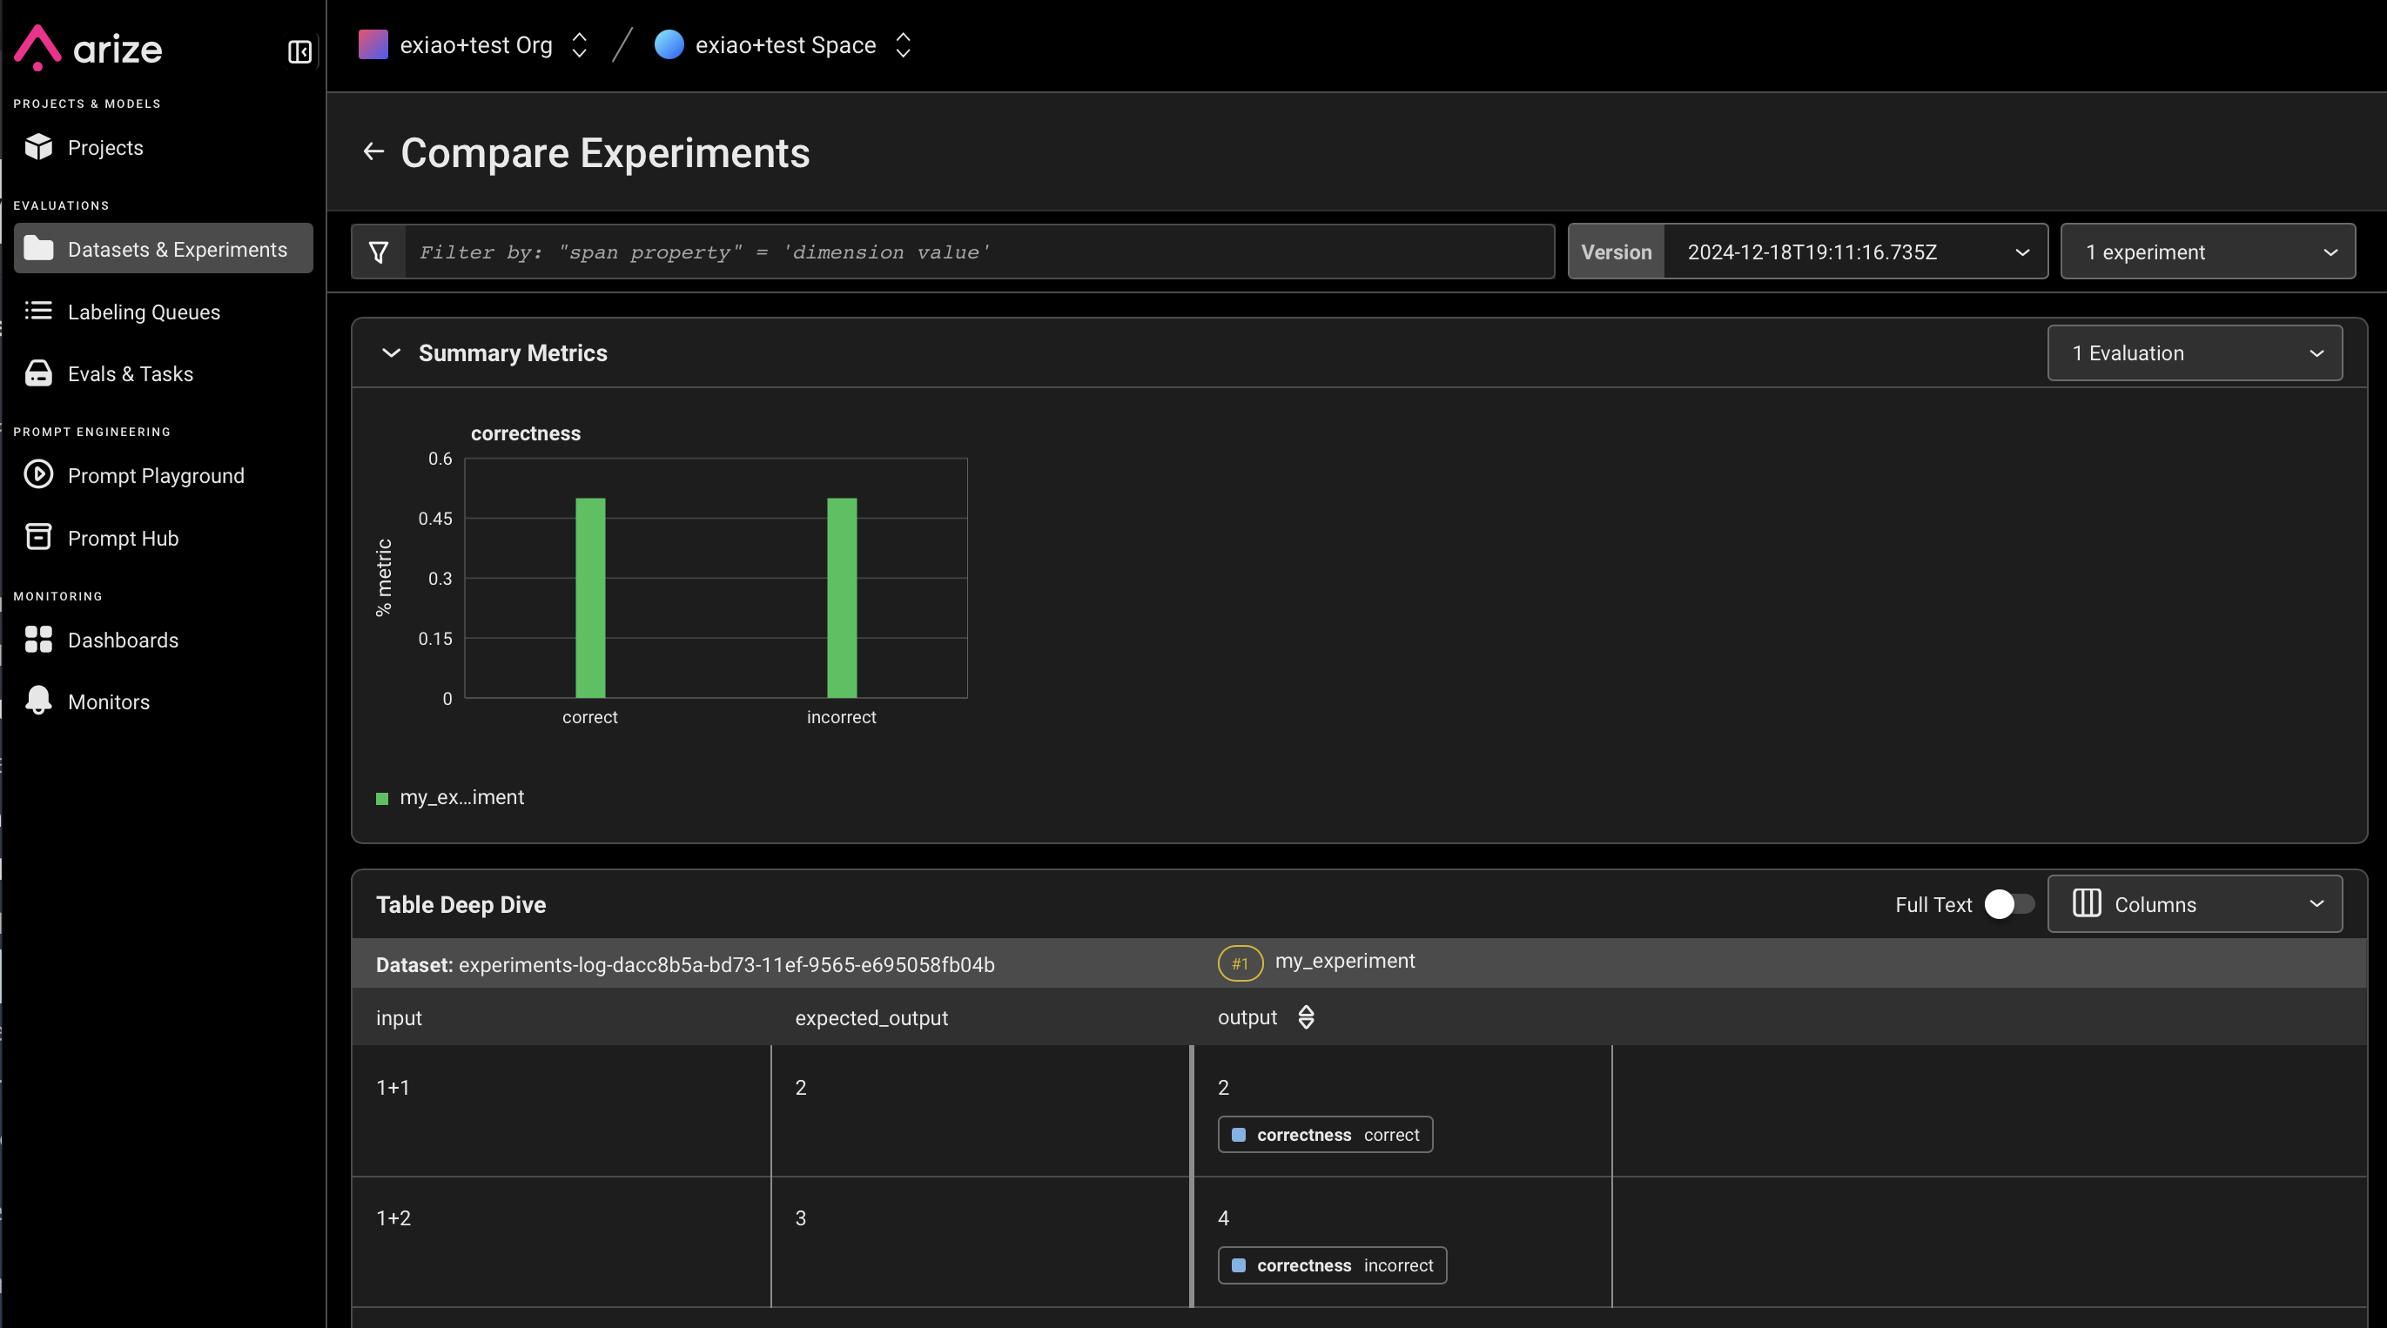Click the Evals & Tasks icon
This screenshot has height=1328, width=2387.
point(38,373)
